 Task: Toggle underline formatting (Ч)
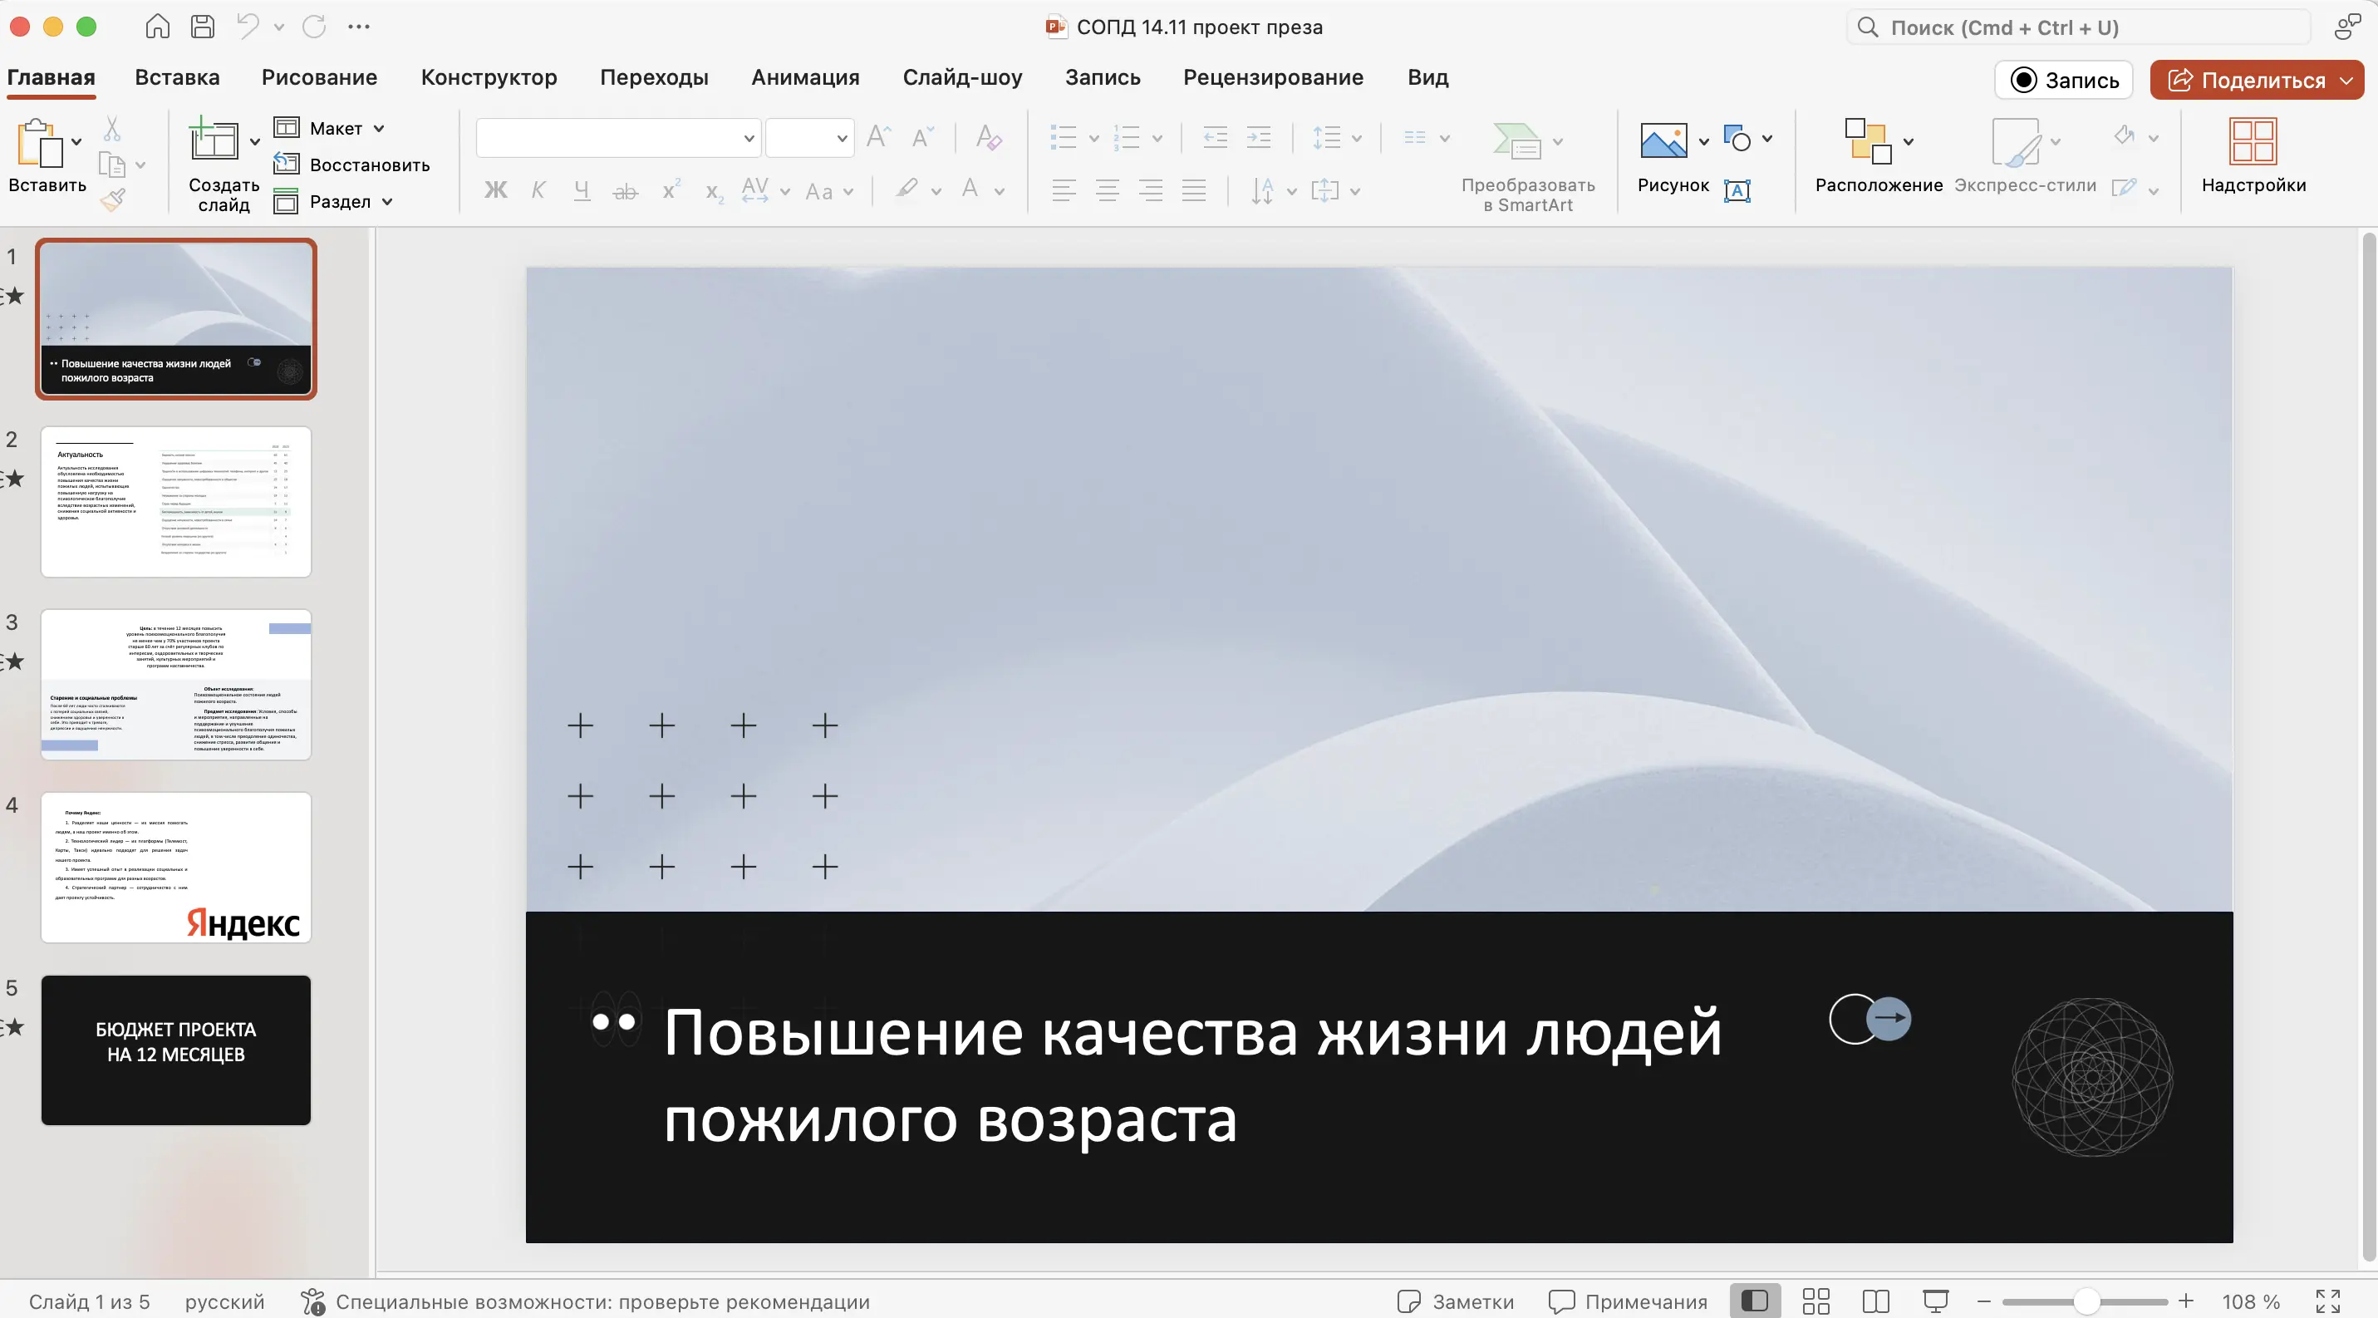coord(581,190)
